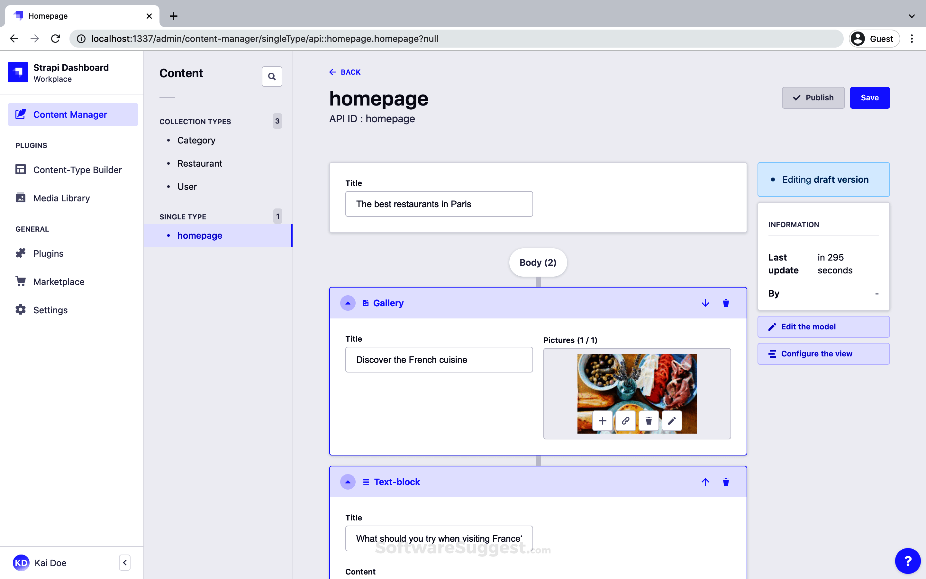Open the search for content types
Screen dimensions: 926x579
[272, 77]
